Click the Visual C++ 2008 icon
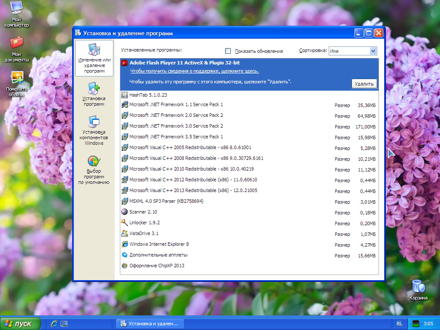440x330 pixels. click(124, 158)
